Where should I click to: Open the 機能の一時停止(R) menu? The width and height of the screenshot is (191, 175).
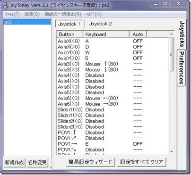click(63, 14)
